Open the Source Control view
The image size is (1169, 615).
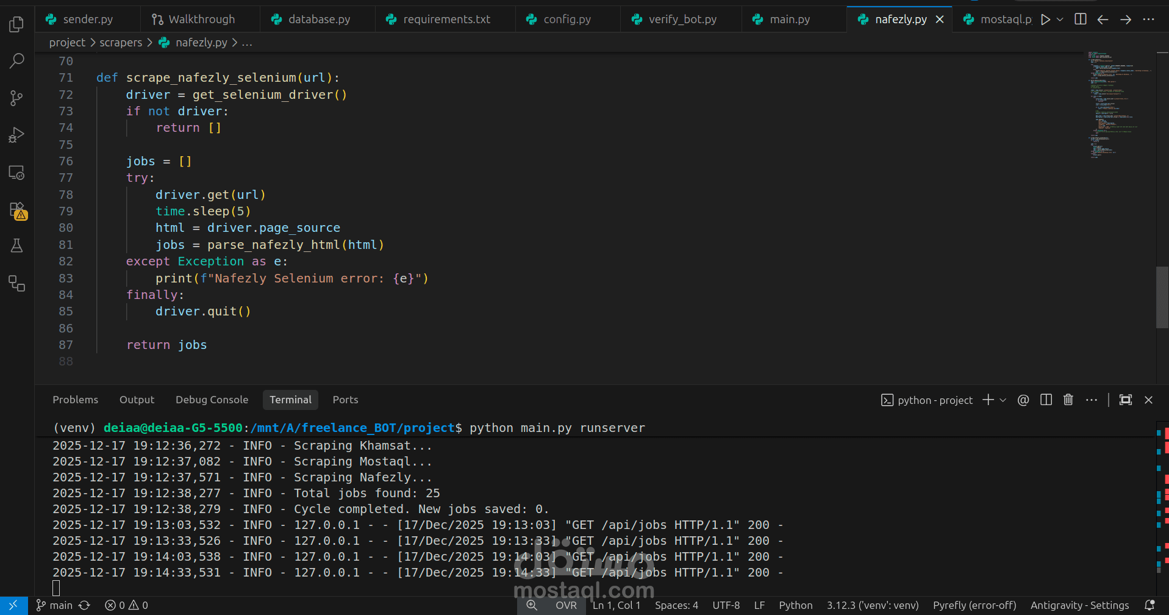(16, 98)
